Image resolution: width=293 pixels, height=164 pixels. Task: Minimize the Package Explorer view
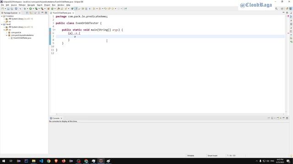[x=43, y=13]
